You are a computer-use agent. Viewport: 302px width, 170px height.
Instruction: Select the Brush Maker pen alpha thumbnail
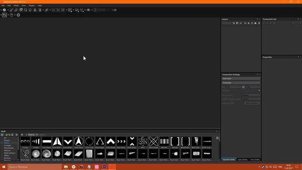tap(25, 154)
